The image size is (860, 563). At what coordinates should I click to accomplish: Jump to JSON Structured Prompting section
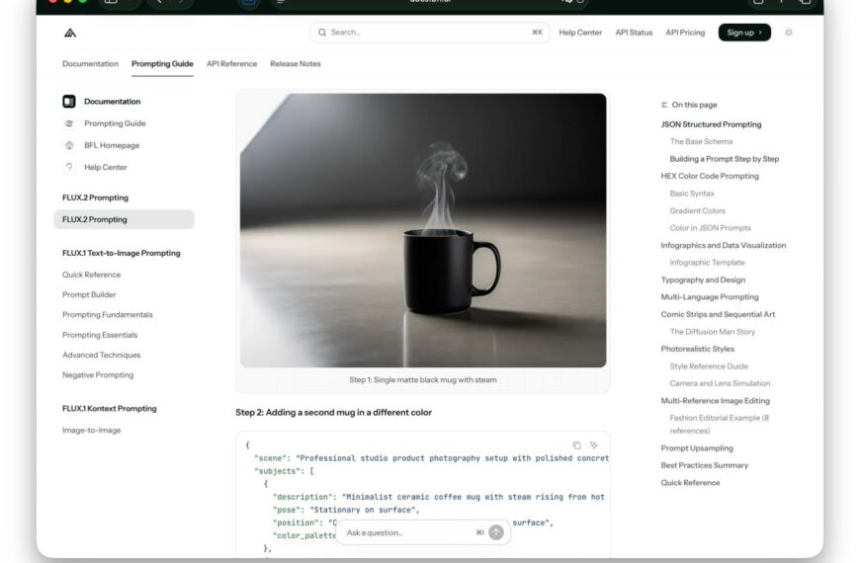(x=711, y=124)
